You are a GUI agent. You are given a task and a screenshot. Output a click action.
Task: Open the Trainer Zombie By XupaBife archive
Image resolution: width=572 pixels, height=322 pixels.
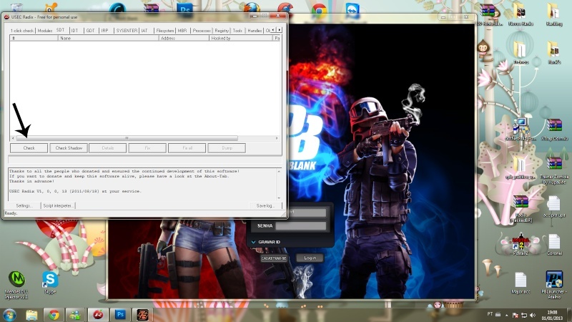click(554, 171)
